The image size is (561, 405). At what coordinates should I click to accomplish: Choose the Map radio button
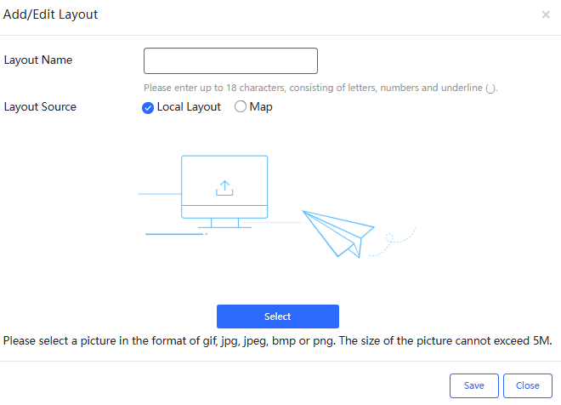point(240,107)
